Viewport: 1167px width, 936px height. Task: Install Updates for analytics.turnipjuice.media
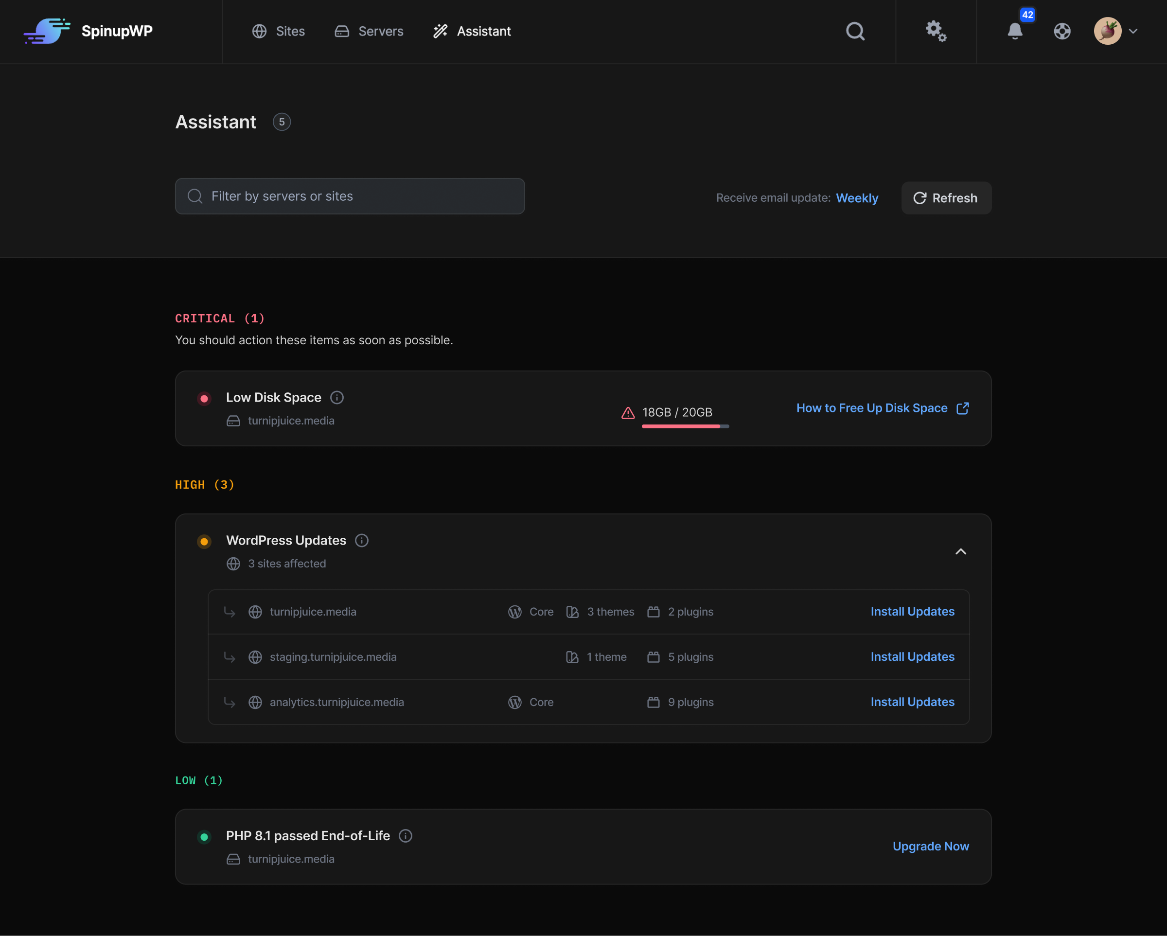coord(913,702)
